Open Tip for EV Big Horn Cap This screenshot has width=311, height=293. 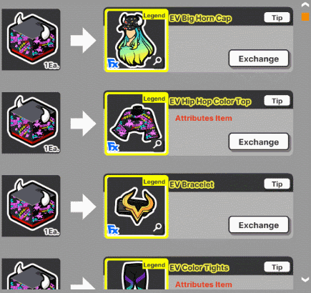coord(277,18)
